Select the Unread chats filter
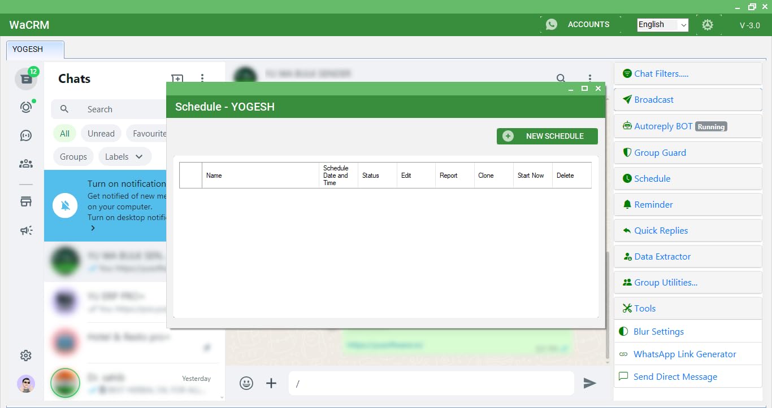This screenshot has width=772, height=408. click(101, 133)
